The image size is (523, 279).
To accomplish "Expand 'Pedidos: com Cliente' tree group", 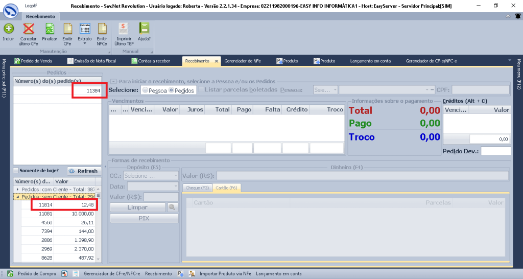I will click(x=18, y=189).
